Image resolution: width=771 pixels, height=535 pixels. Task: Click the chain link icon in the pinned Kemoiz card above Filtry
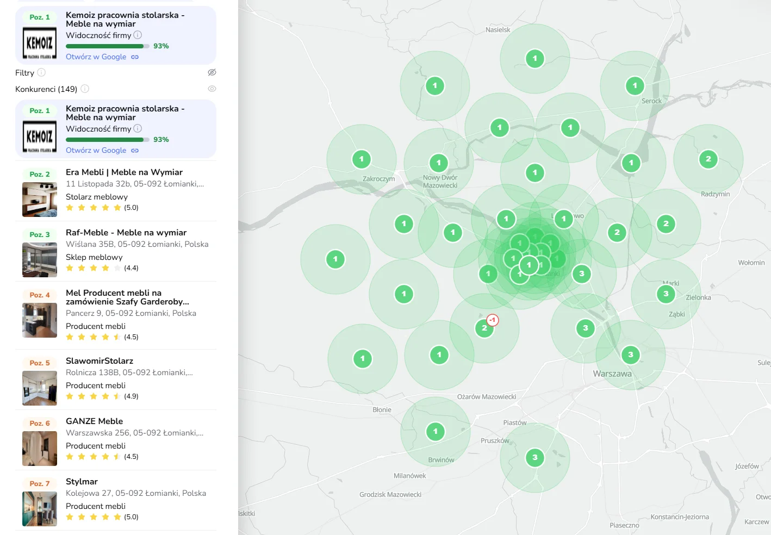pos(135,57)
